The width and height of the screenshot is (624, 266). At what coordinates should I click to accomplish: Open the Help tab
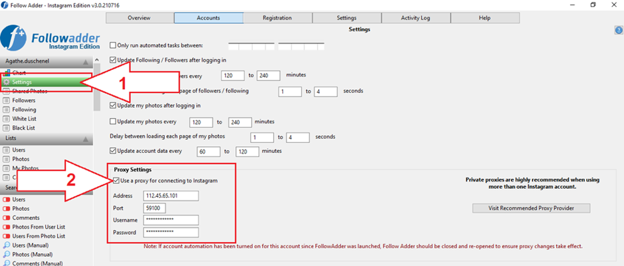(x=484, y=18)
